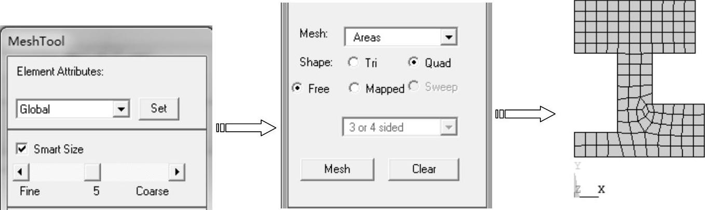Image resolution: width=705 pixels, height=210 pixels.
Task: Click the Set button for element attributes
Action: point(159,109)
